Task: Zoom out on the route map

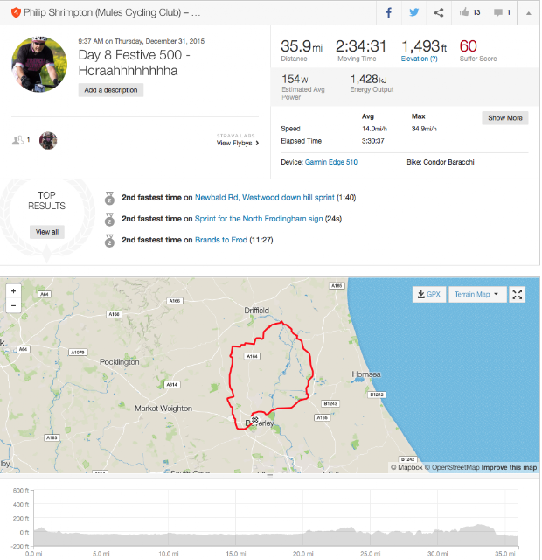Action: tap(13, 305)
